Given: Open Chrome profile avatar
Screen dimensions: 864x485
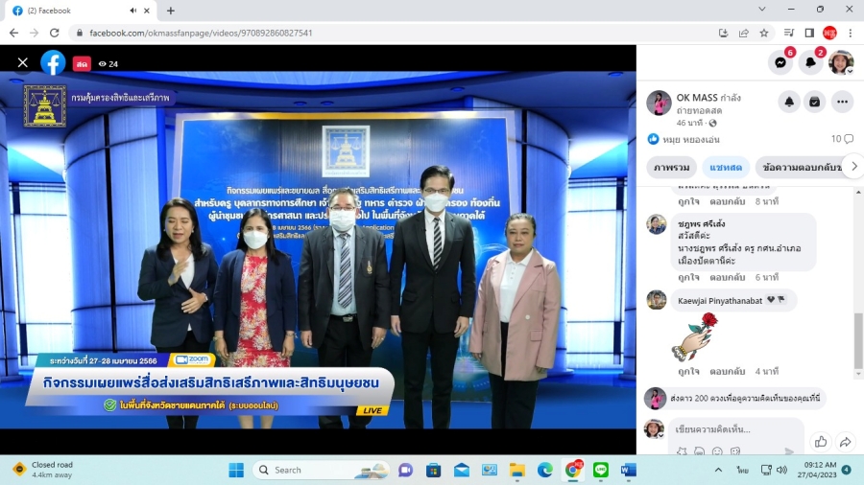Looking at the screenshot, I should 829,33.
